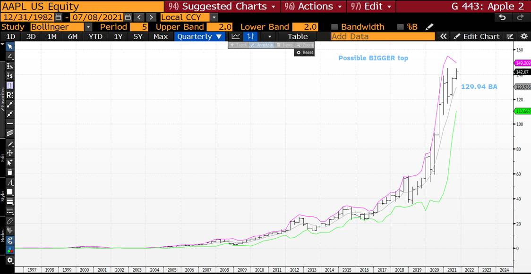Select the 1Y range tab
The image size is (531, 274).
[118, 36]
